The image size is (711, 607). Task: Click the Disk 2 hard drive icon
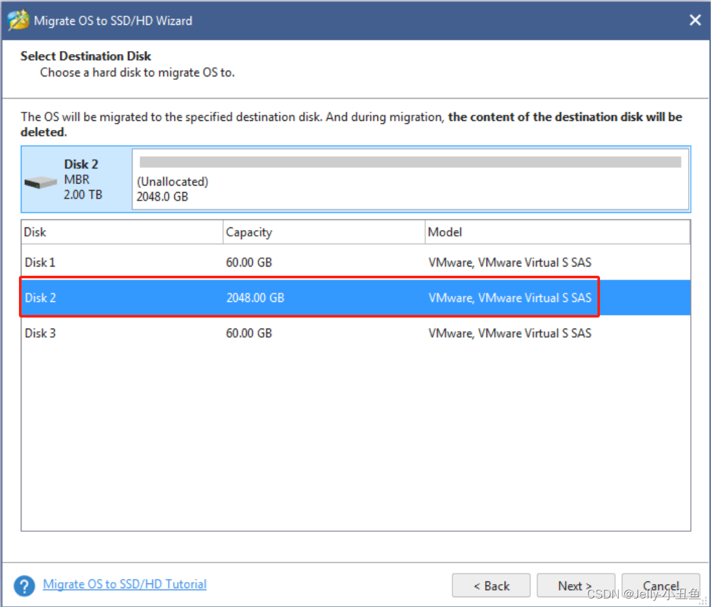[40, 183]
